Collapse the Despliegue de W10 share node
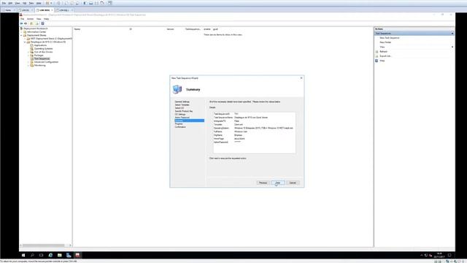The height and width of the screenshot is (263, 467). 25,42
